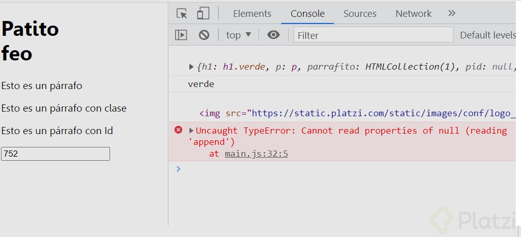Viewport: 521px width, 237px height.
Task: Click 'Esto es un párrafo con clase'
Action: pos(64,109)
